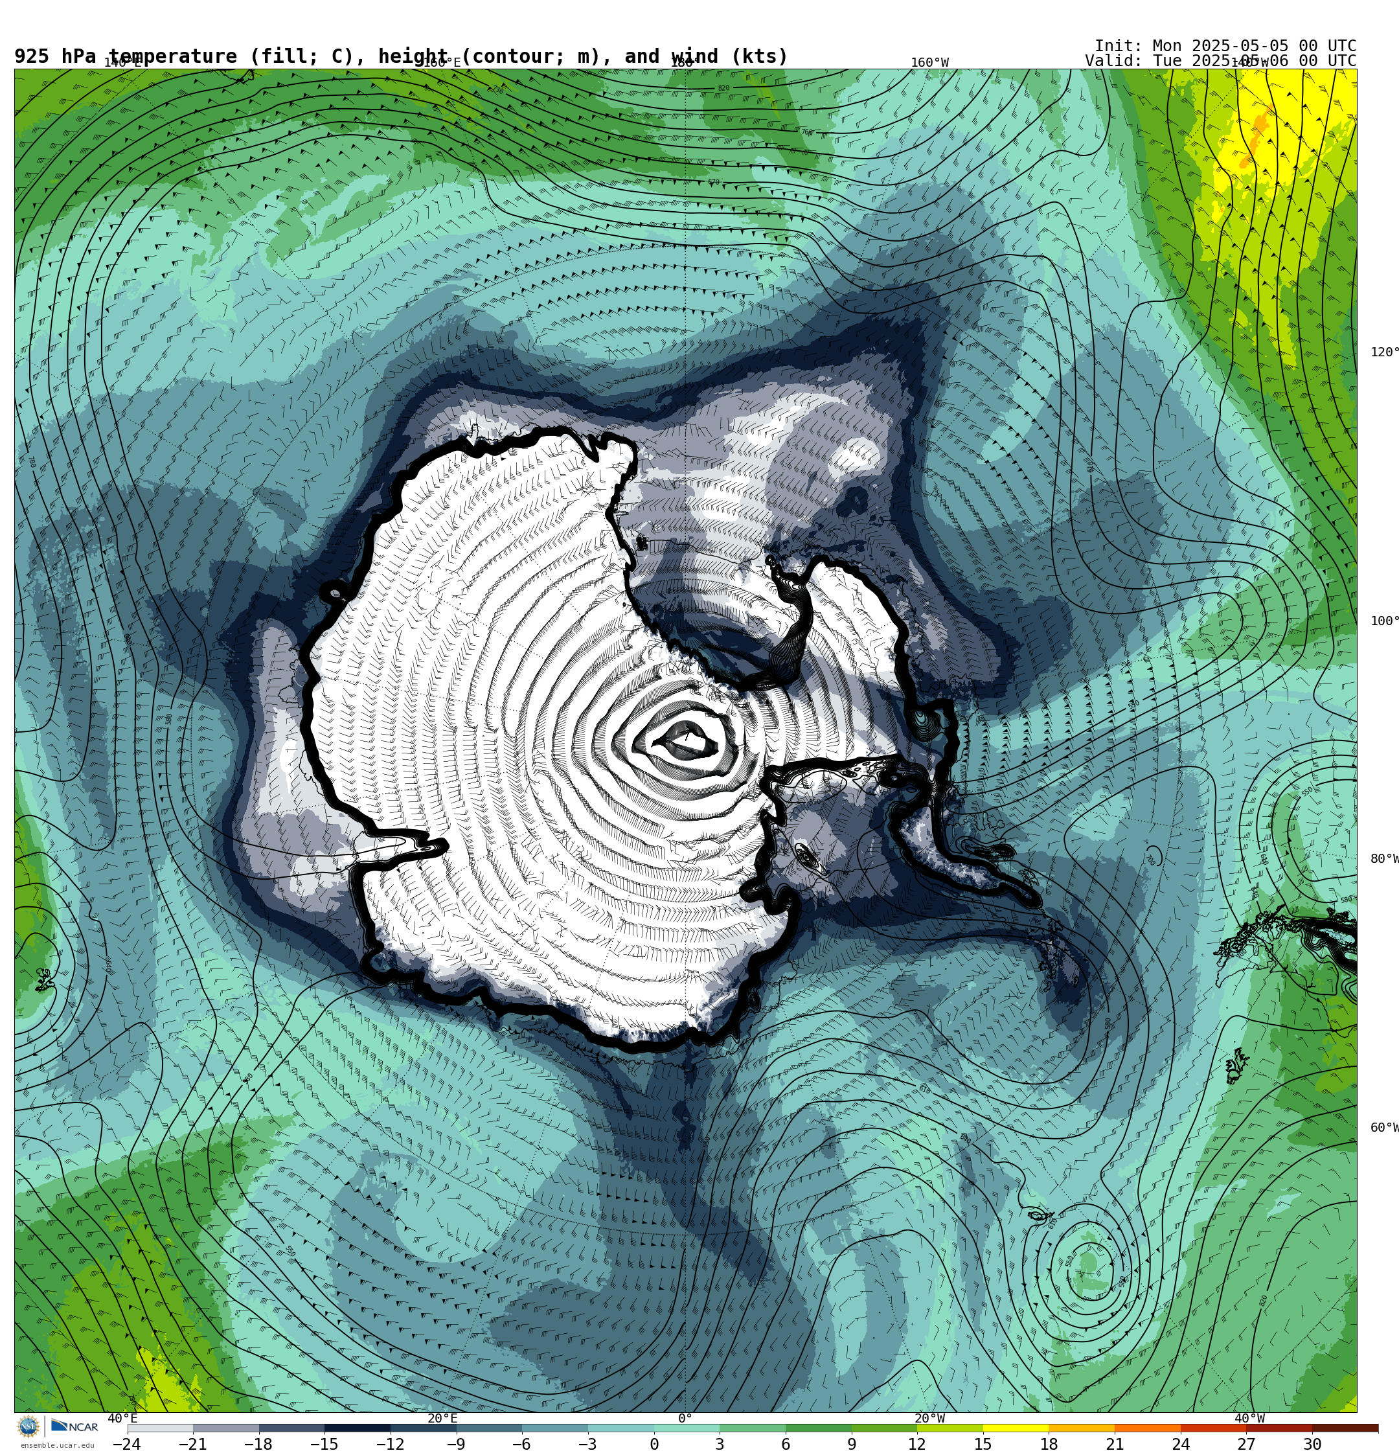
Task: Click the 27 colorbar tick label
Action: pyautogui.click(x=1246, y=1444)
